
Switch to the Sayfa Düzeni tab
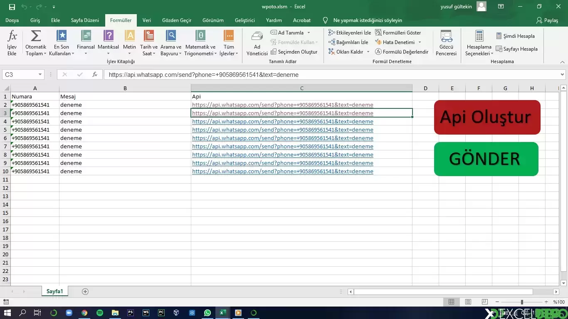85,20
